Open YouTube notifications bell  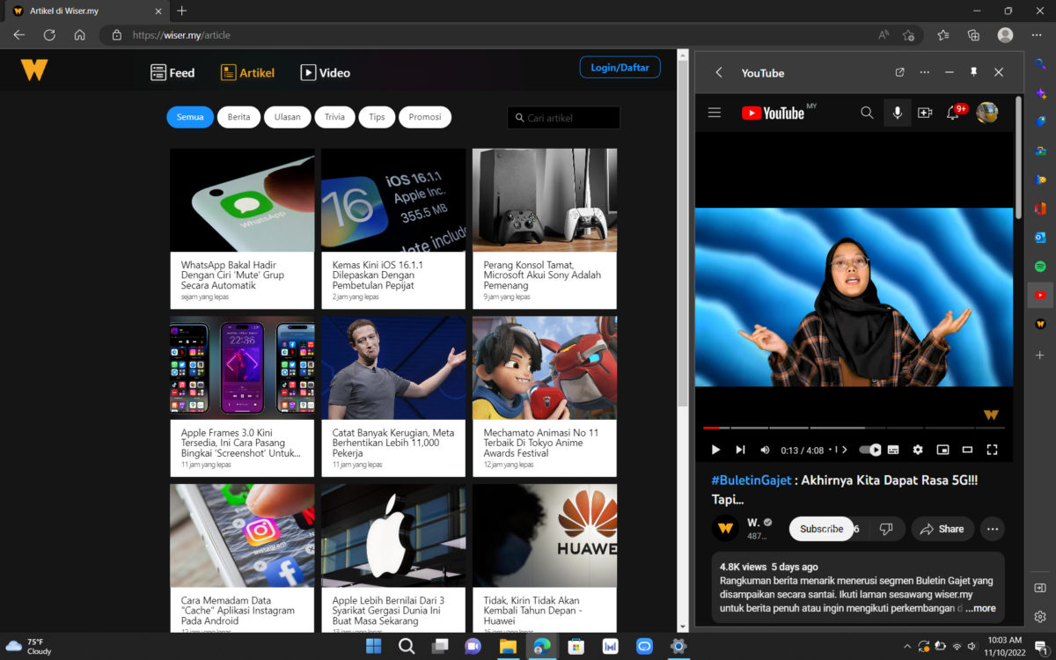coord(952,113)
